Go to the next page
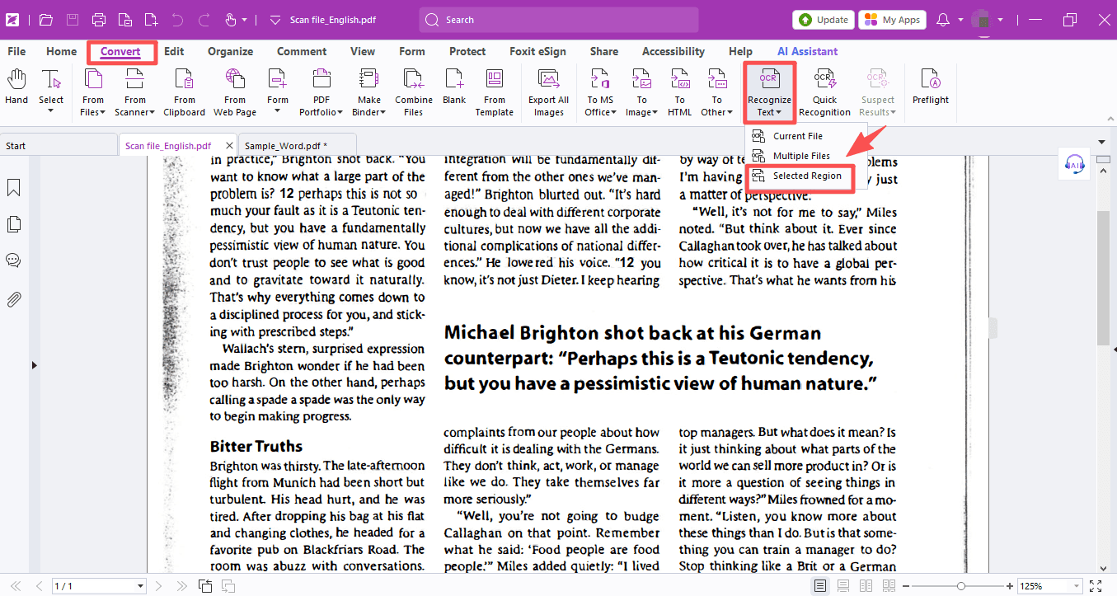 point(159,586)
